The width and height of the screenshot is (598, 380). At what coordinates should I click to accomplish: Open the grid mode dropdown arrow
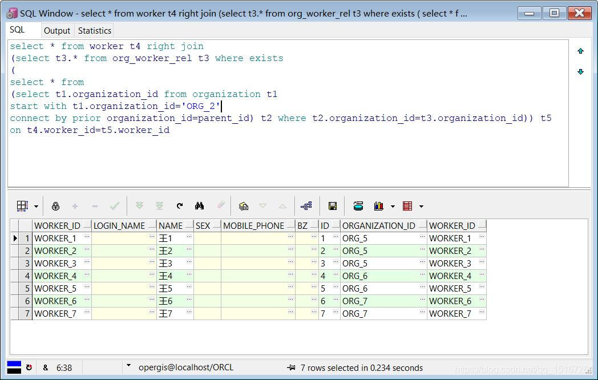(x=36, y=207)
